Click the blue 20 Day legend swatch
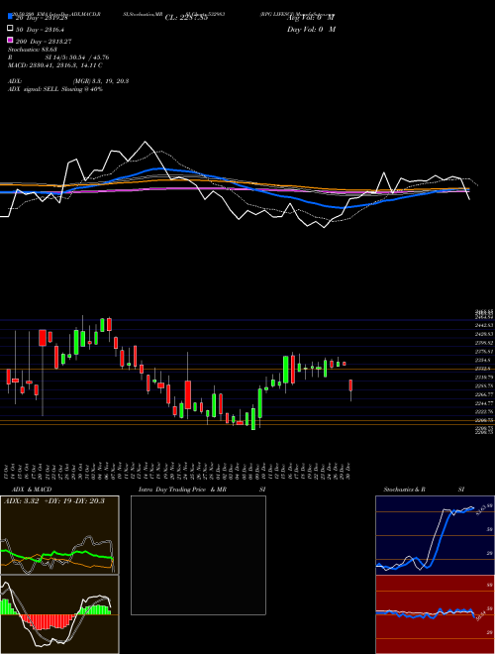495x654 pixels. [10, 16]
